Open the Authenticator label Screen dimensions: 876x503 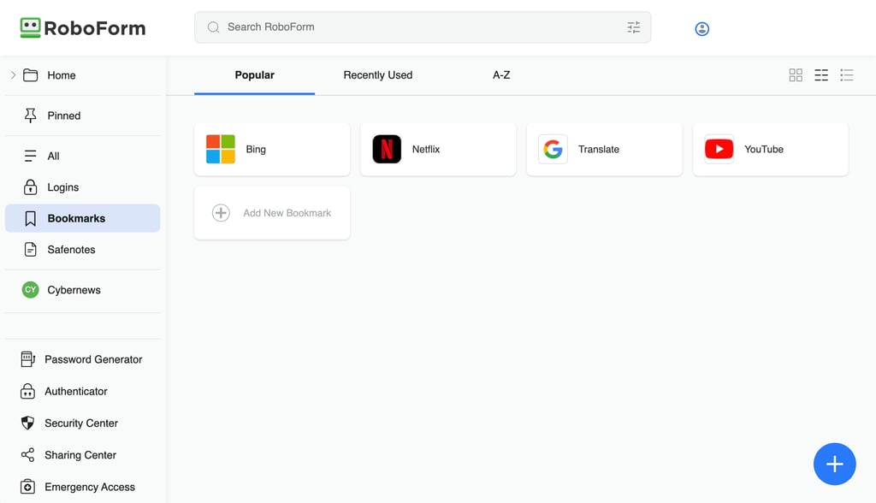76,391
